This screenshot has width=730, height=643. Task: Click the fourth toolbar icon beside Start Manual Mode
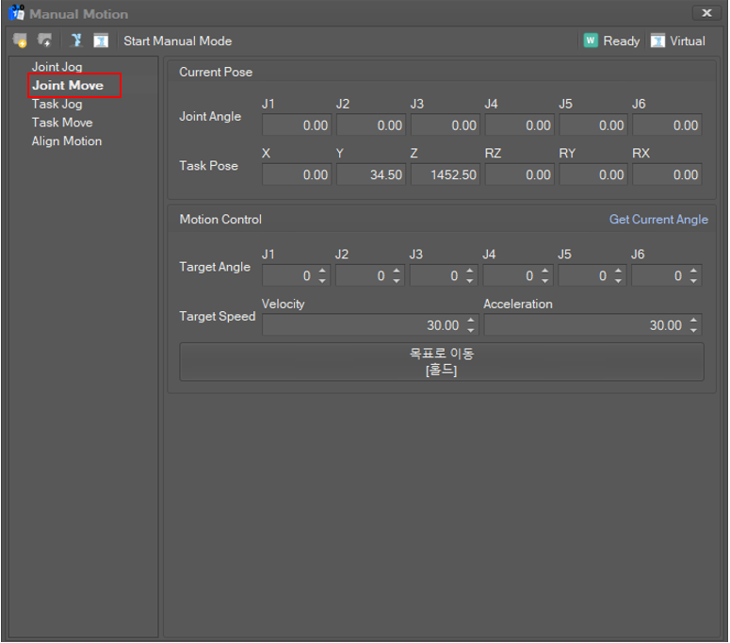[101, 41]
